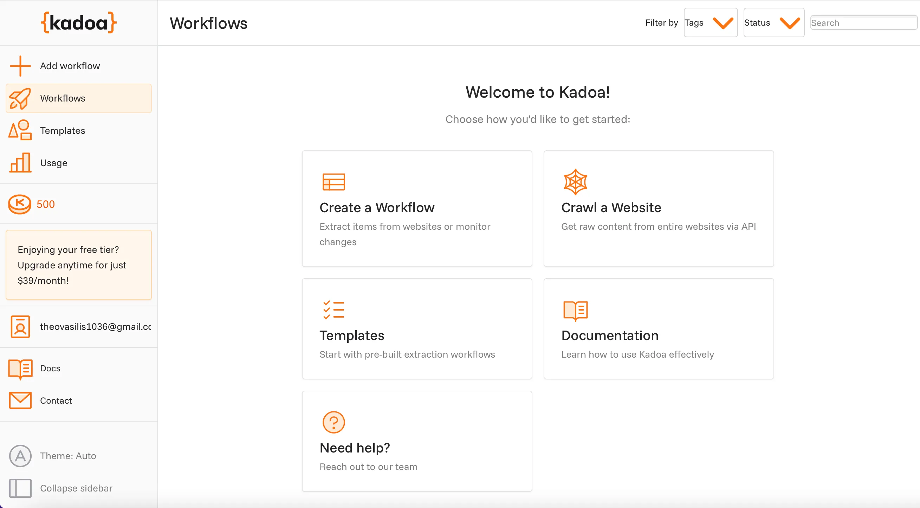Open Documentation card heading

610,335
